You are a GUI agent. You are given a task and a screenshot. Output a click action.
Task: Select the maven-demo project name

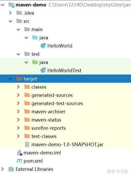point(31,5)
